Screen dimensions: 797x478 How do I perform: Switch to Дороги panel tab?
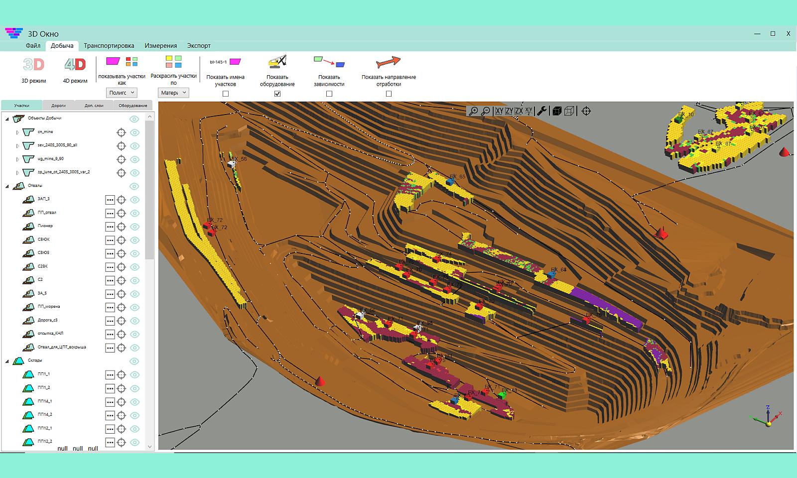[58, 106]
